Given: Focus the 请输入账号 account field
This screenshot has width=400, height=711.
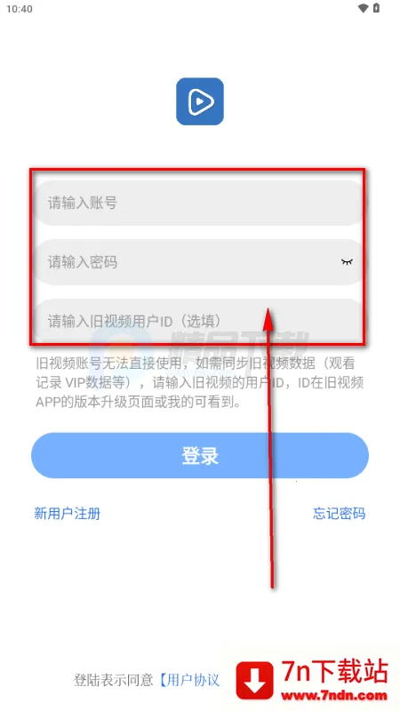Looking at the screenshot, I should click(199, 203).
